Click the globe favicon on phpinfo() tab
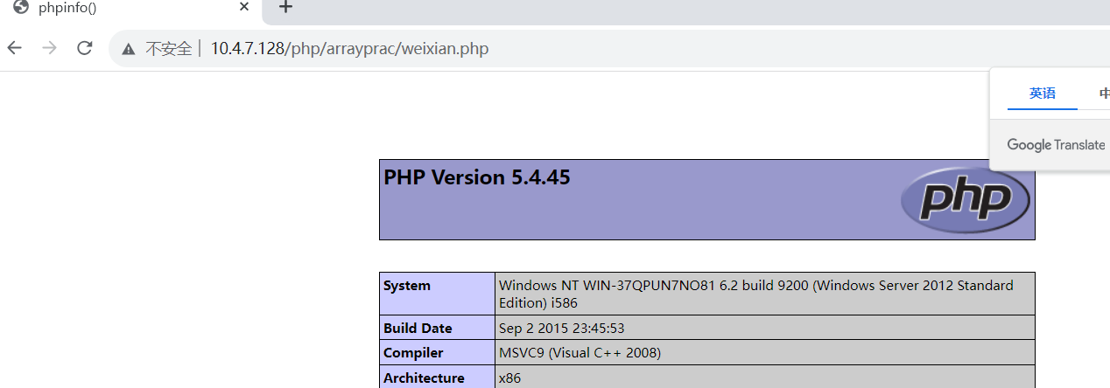 coord(21,7)
